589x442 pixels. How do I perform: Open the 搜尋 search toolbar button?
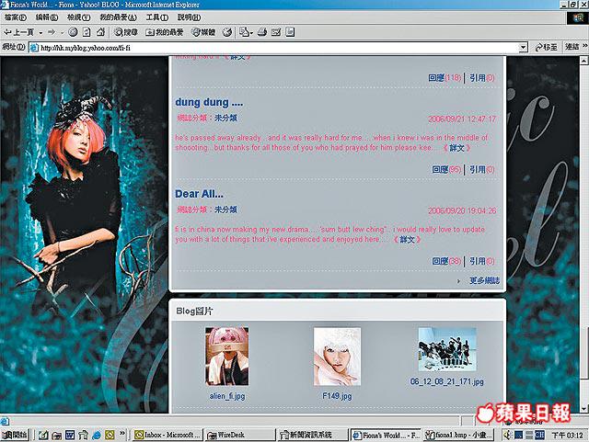pos(126,33)
